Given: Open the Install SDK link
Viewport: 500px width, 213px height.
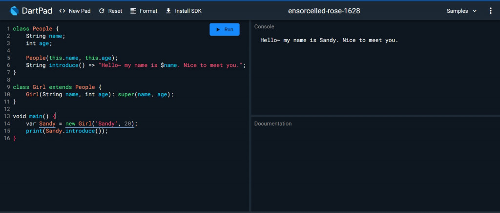Looking at the screenshot, I should coord(184,11).
